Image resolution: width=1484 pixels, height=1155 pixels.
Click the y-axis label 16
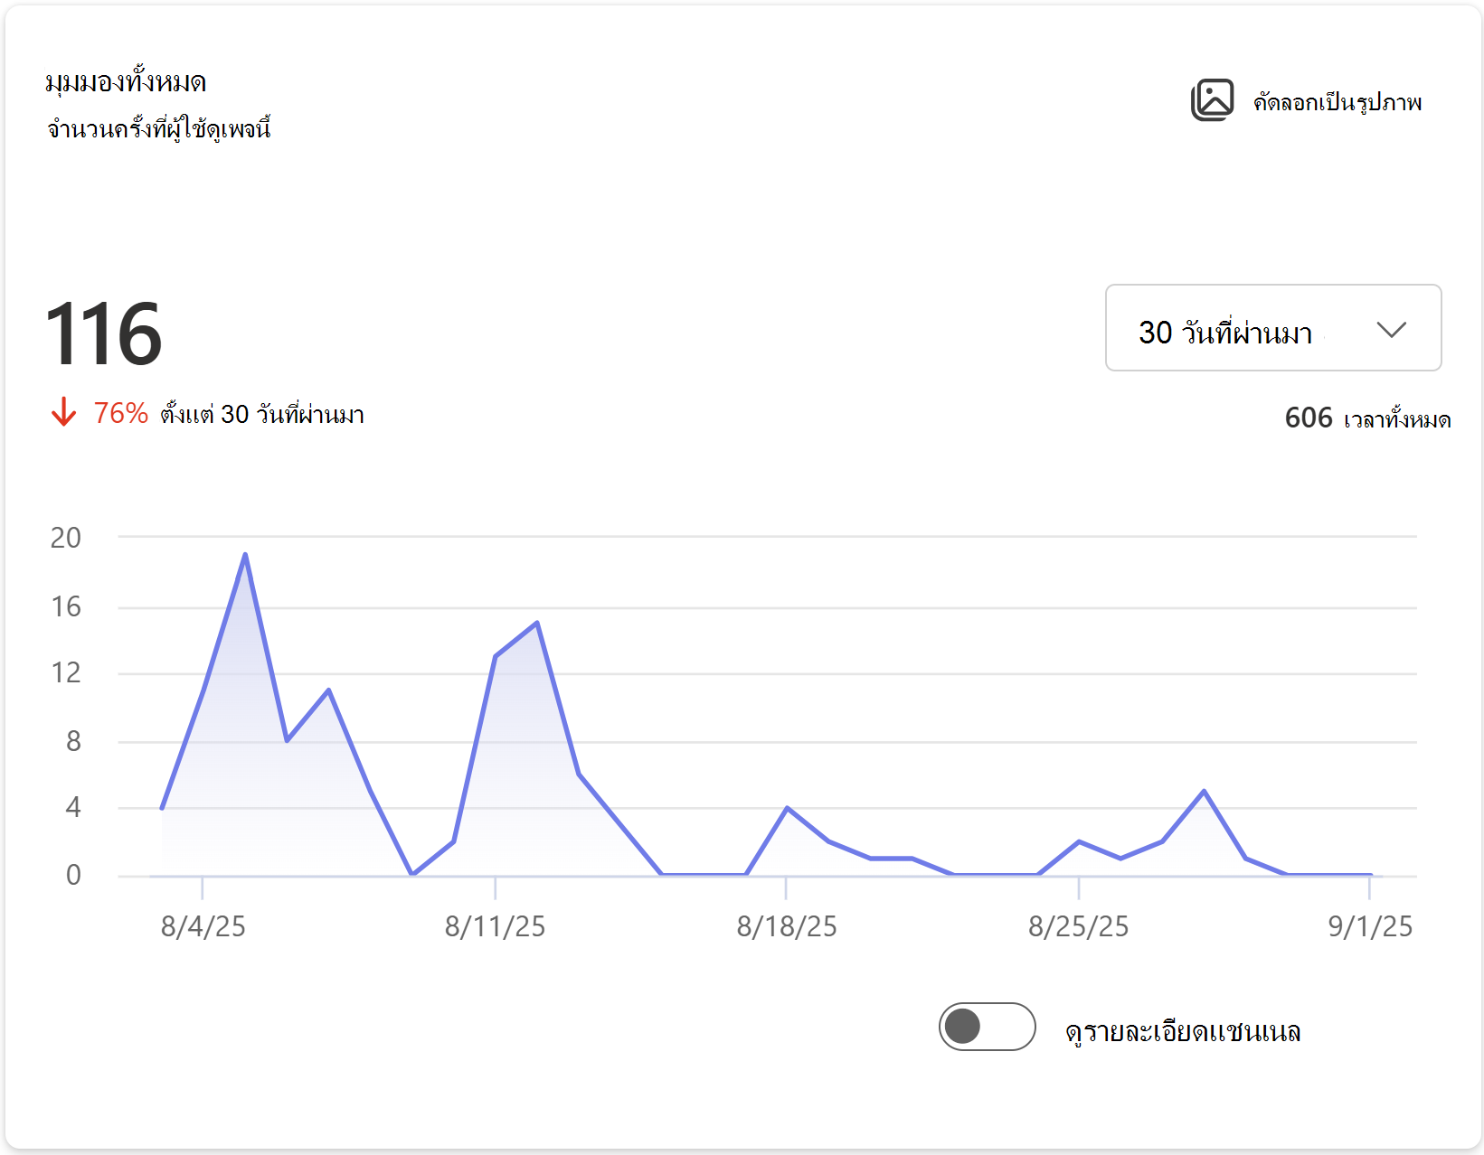pyautogui.click(x=66, y=606)
